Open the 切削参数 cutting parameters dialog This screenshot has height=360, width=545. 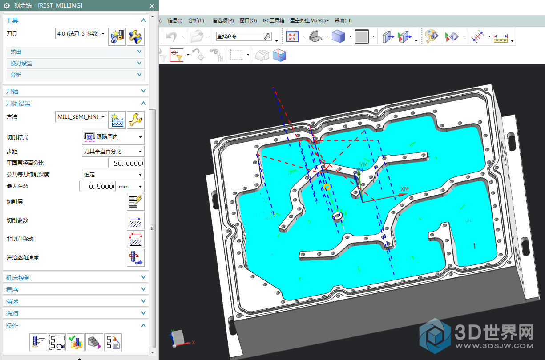pos(136,220)
